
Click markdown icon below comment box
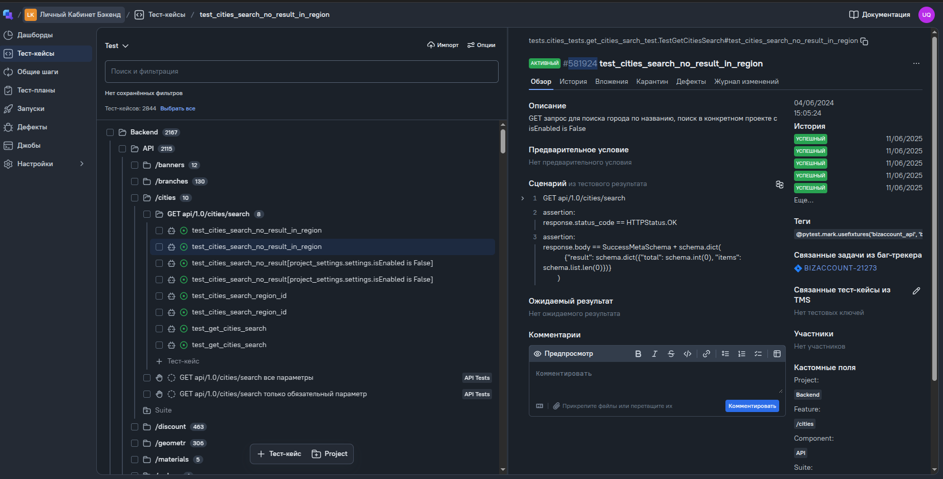coord(540,406)
